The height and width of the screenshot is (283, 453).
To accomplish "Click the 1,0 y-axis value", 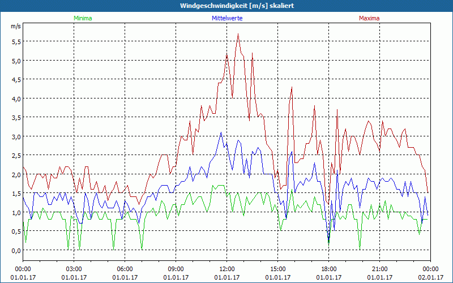I will point(16,213).
